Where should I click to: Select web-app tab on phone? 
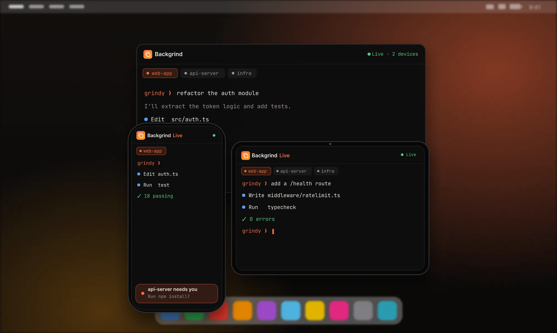coord(151,151)
